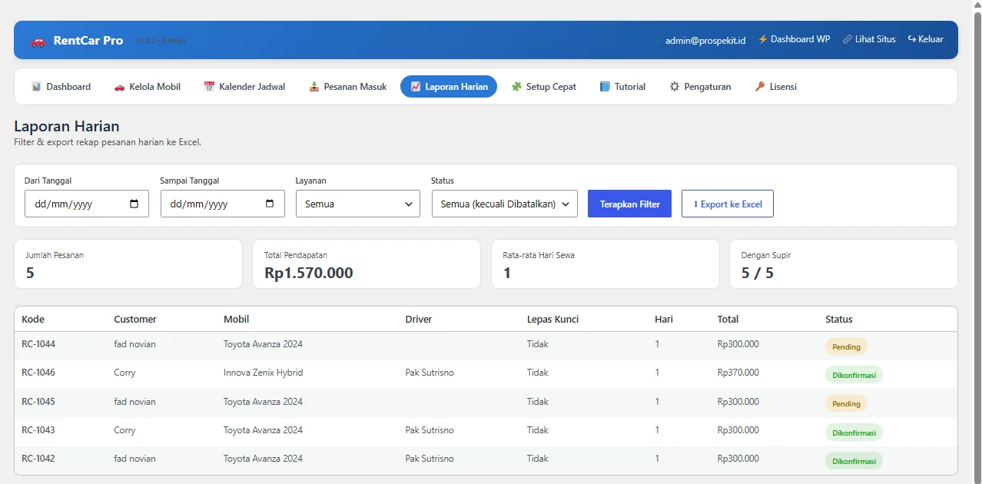
Task: Click the Dikonfirmasi badge in row RC-1043
Action: click(854, 433)
